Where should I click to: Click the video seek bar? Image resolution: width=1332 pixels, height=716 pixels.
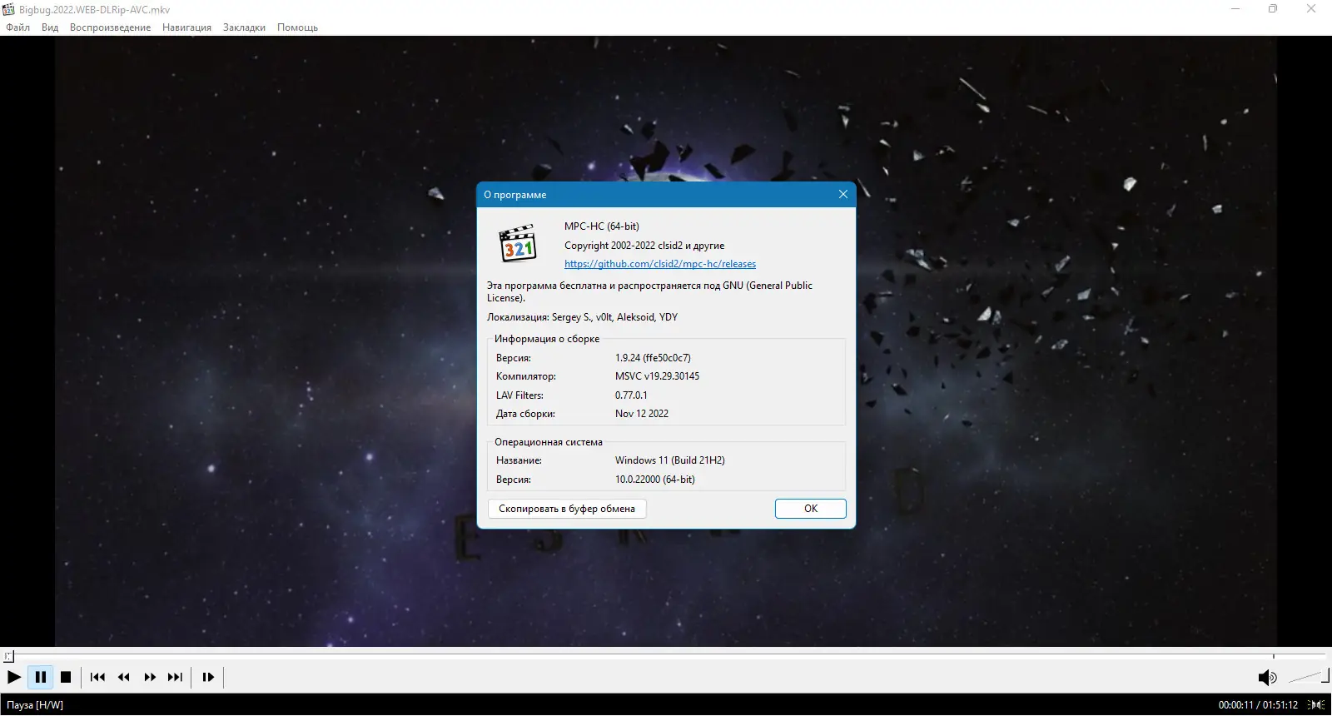click(666, 657)
